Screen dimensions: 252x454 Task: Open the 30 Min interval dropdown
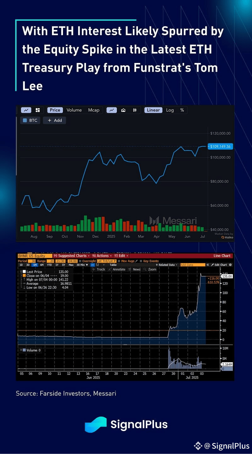(82, 265)
